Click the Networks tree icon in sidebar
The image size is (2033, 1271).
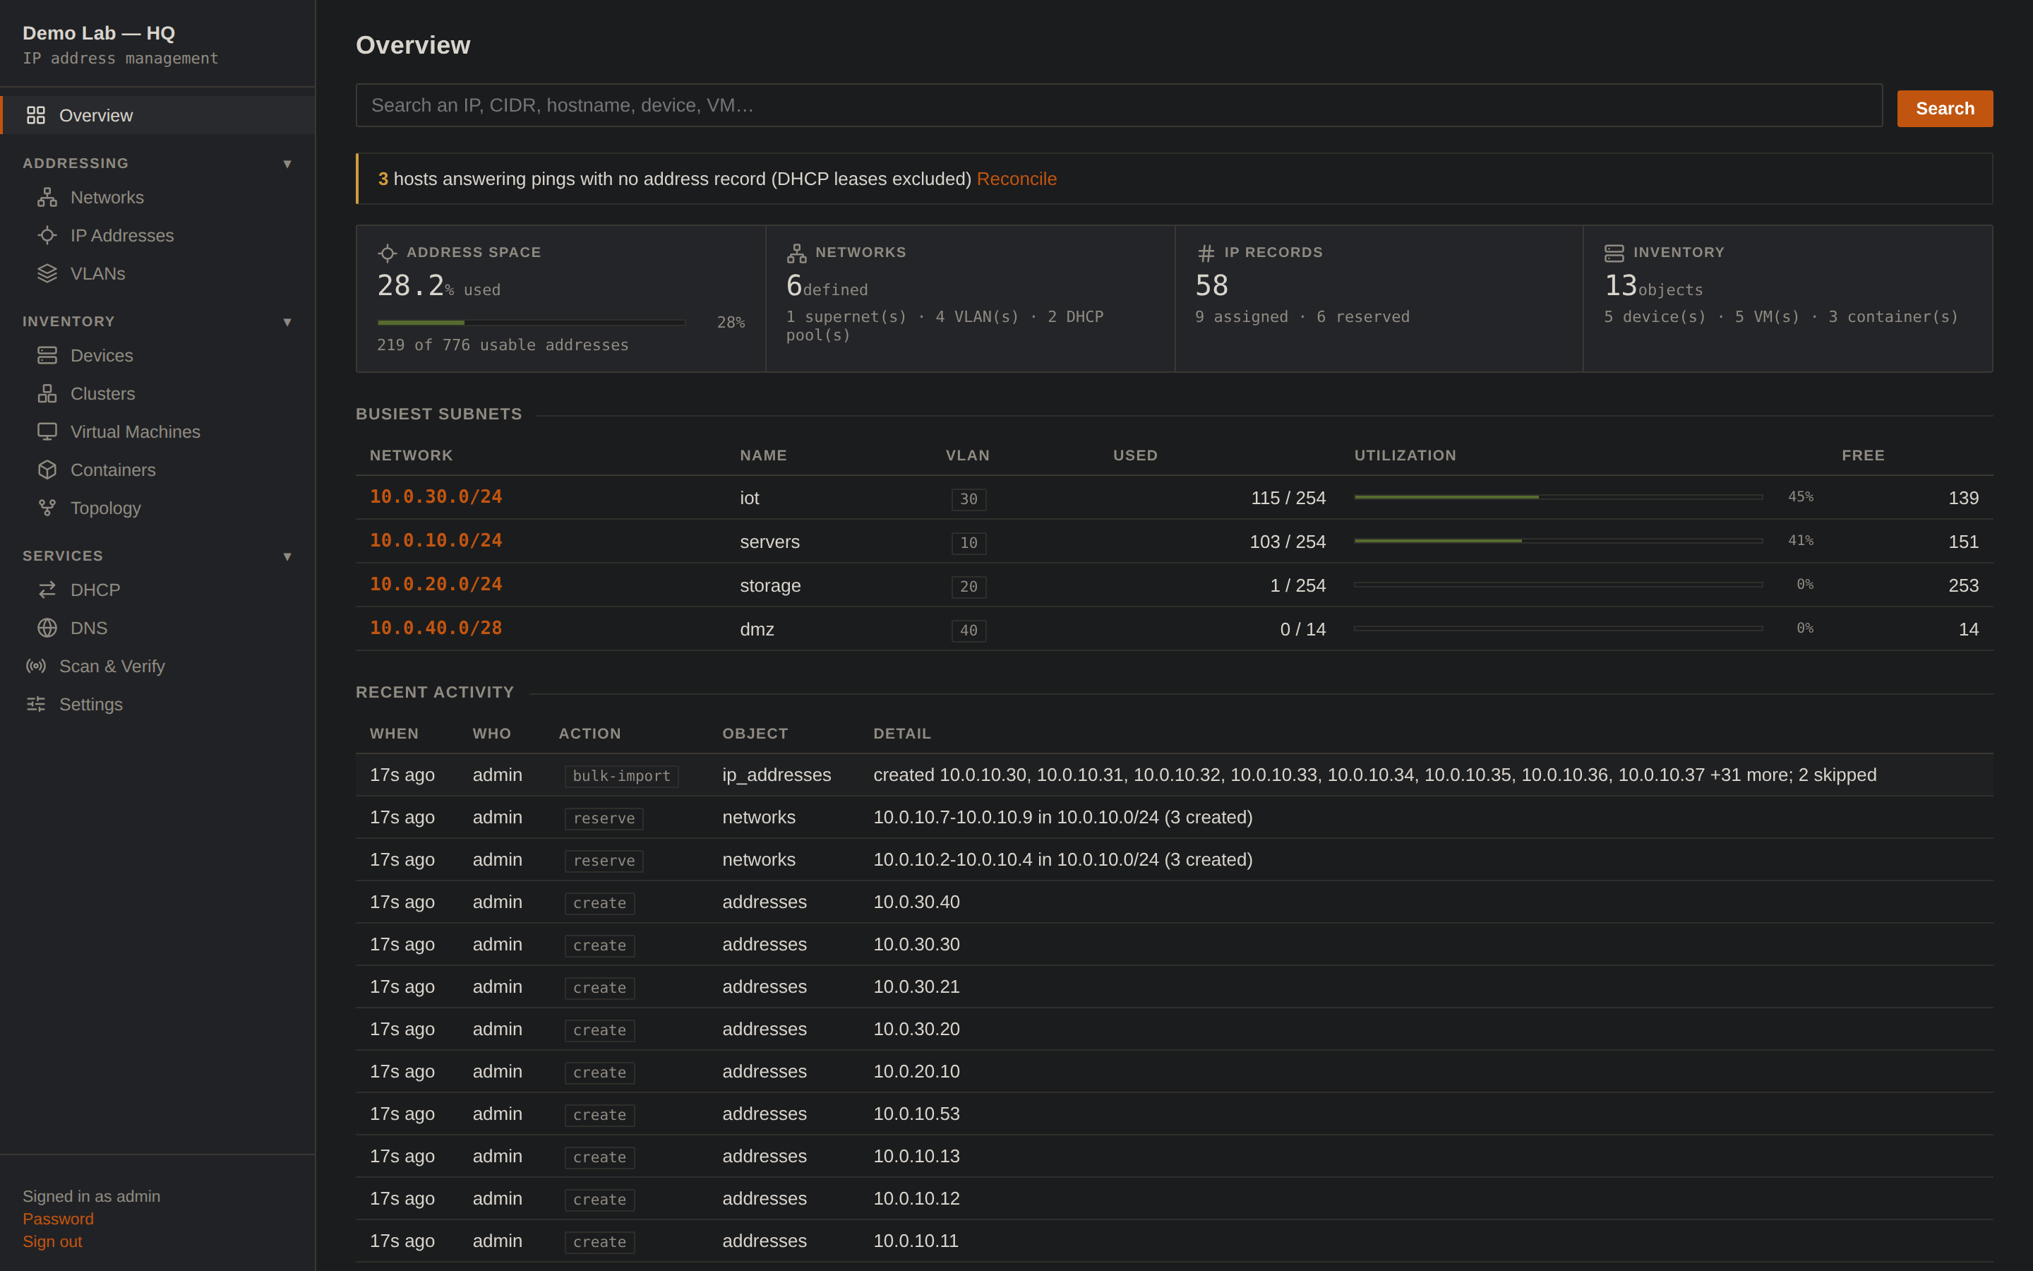47,198
